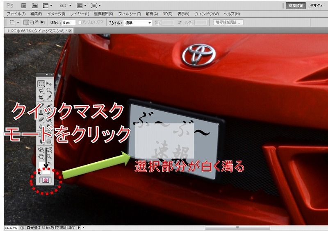Open the レイヤー(L) menu
The width and height of the screenshot is (328, 231).
click(80, 14)
